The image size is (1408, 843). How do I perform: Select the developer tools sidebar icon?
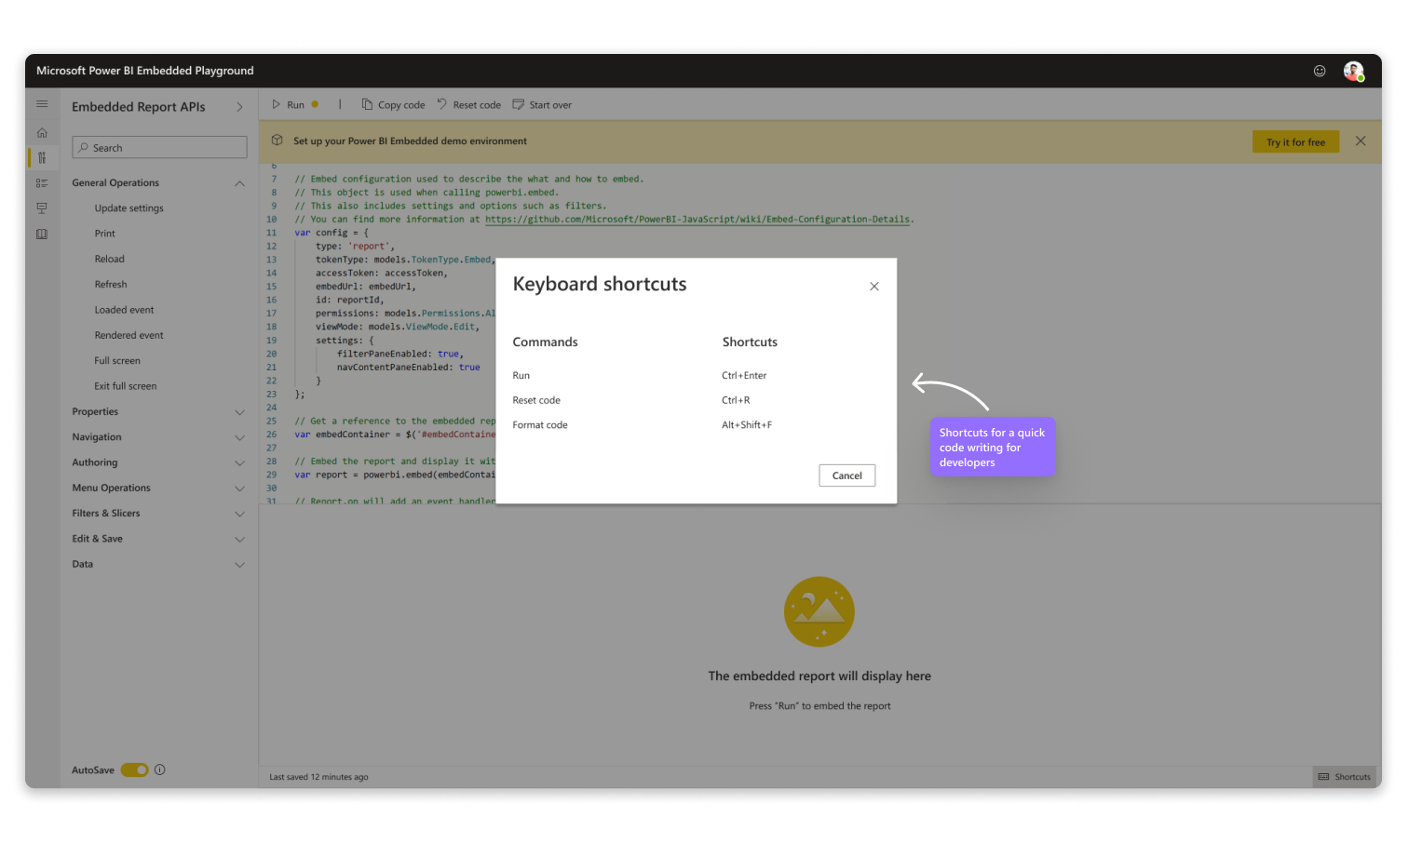click(42, 157)
